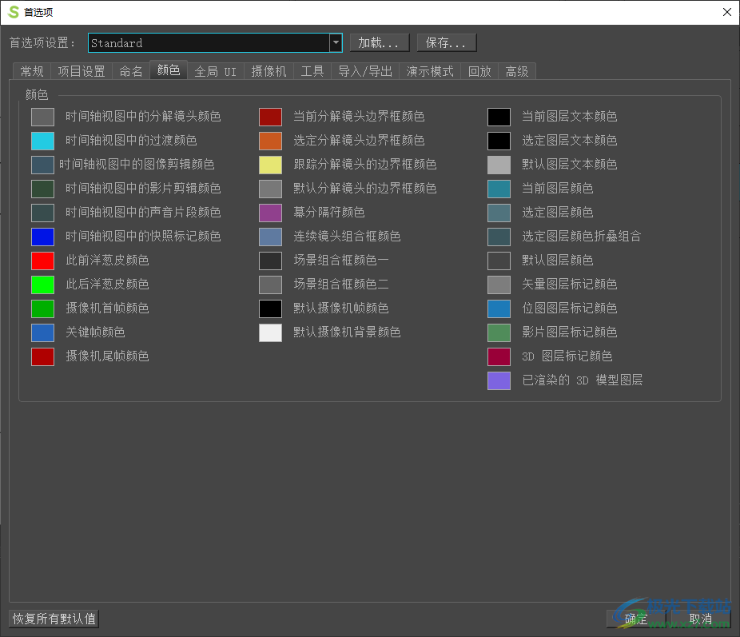
Task: Edit the violet 已渲染的 3D 模型图层 swatch
Action: (x=499, y=380)
